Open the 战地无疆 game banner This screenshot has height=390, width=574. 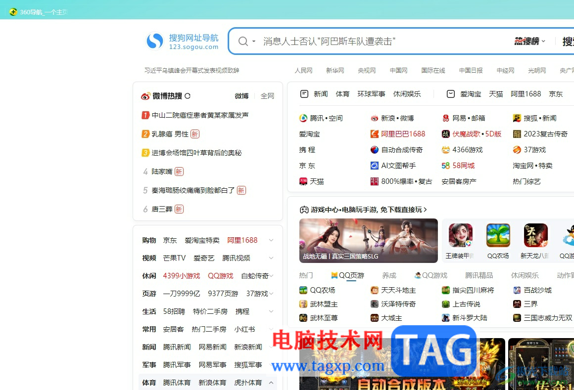pos(368,241)
